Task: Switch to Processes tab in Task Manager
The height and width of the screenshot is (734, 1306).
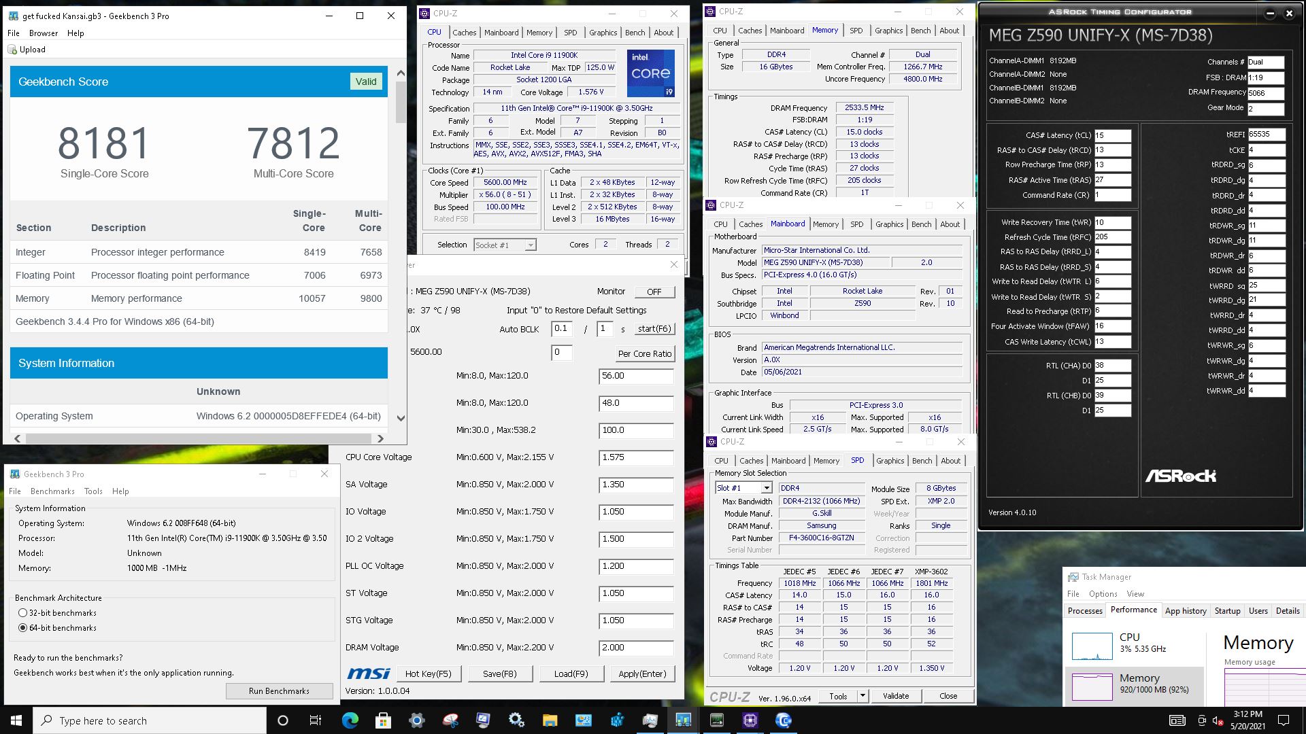Action: (x=1085, y=611)
